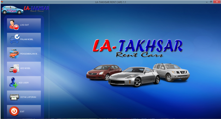Open the CETAK LAPORAN label
Screen dimensions: 221x119
pos(28,97)
